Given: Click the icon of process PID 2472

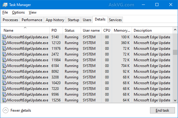Looking at the screenshot, I should (x=4, y=54).
